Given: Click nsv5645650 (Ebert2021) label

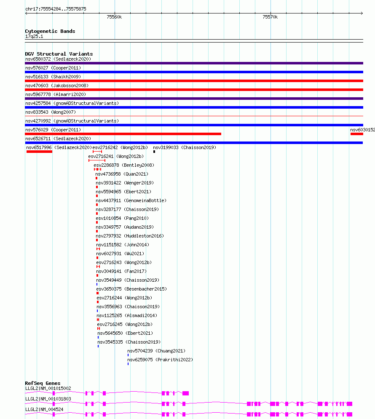Looking at the screenshot, I should point(125,333).
